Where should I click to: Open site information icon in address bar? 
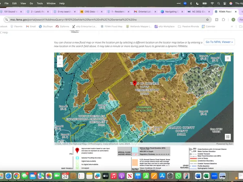point(7,20)
